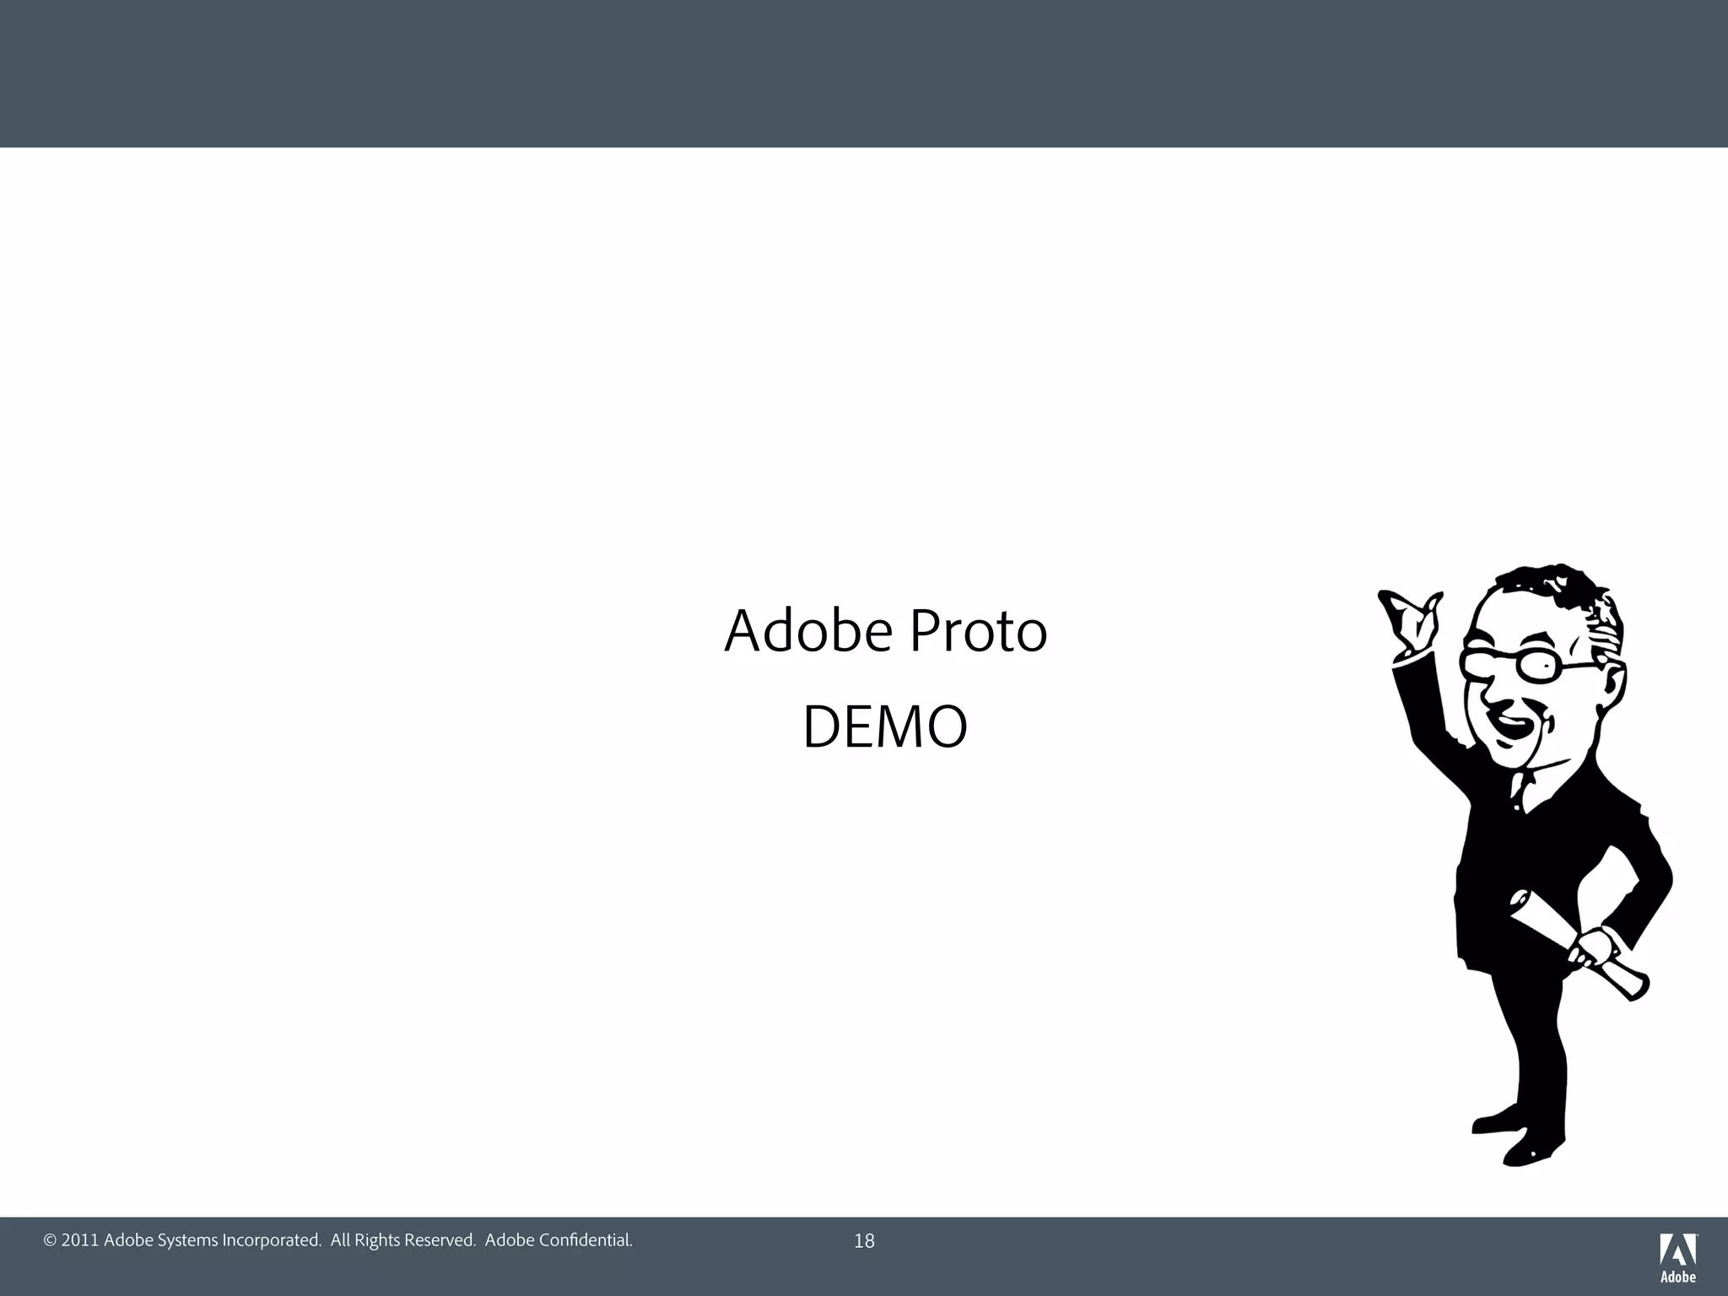
Task: Select the "Adobe Proto" title text
Action: tap(885, 631)
